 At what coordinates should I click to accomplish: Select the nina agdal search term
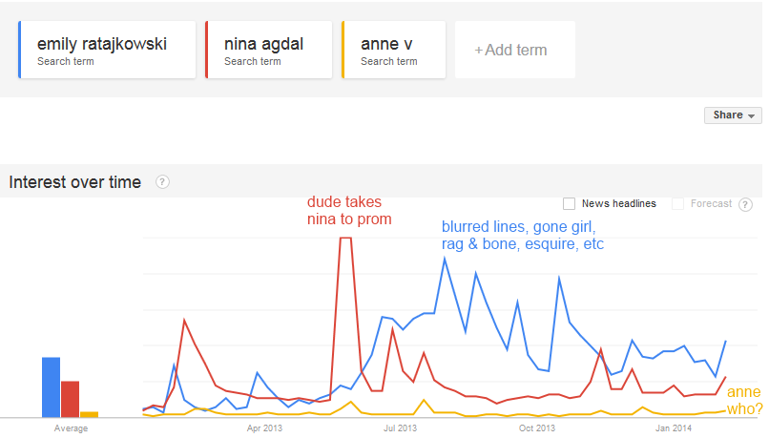[x=269, y=51]
